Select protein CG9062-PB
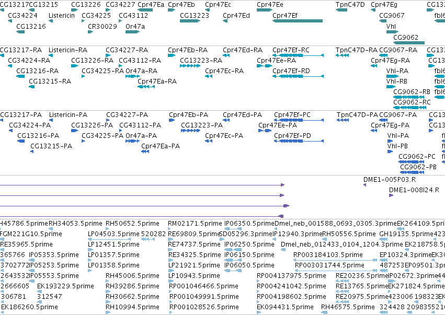The height and width of the screenshot is (315, 445). pyautogui.click(x=412, y=172)
